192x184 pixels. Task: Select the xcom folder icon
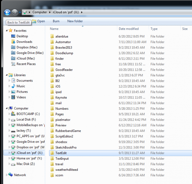pos(52,175)
